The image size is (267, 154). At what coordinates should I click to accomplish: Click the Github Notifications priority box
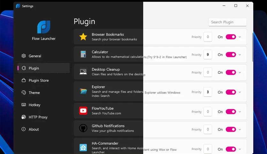pyautogui.click(x=208, y=129)
